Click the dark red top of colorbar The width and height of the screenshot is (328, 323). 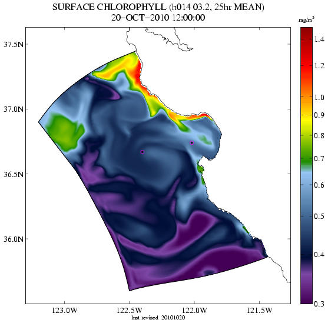point(306,31)
